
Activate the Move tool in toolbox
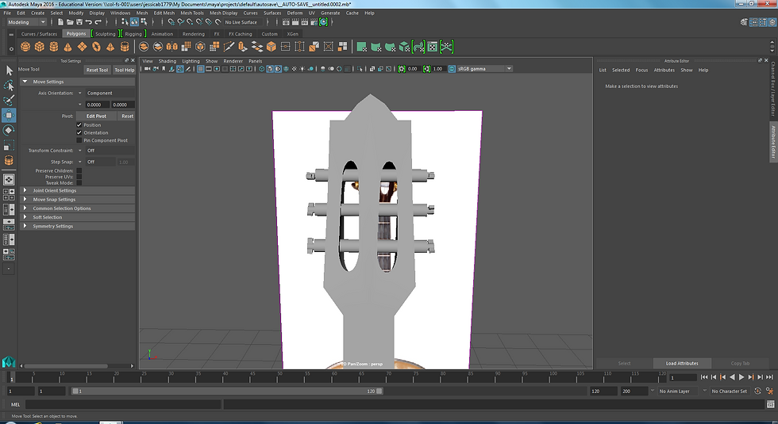(x=9, y=116)
